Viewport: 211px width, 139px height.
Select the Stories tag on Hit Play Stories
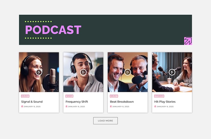pos(159,96)
